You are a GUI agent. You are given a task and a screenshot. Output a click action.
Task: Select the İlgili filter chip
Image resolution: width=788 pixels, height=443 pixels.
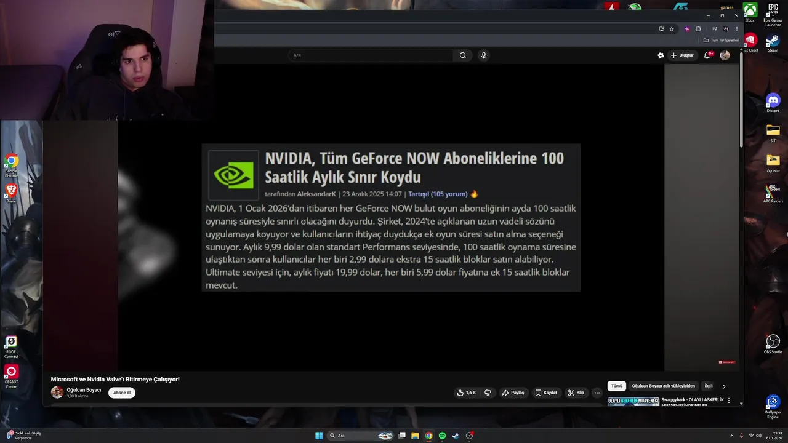point(709,386)
